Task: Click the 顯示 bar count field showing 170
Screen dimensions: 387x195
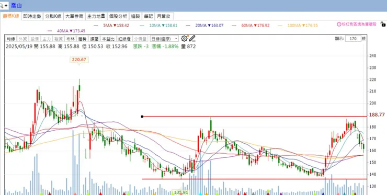Action: [353, 39]
